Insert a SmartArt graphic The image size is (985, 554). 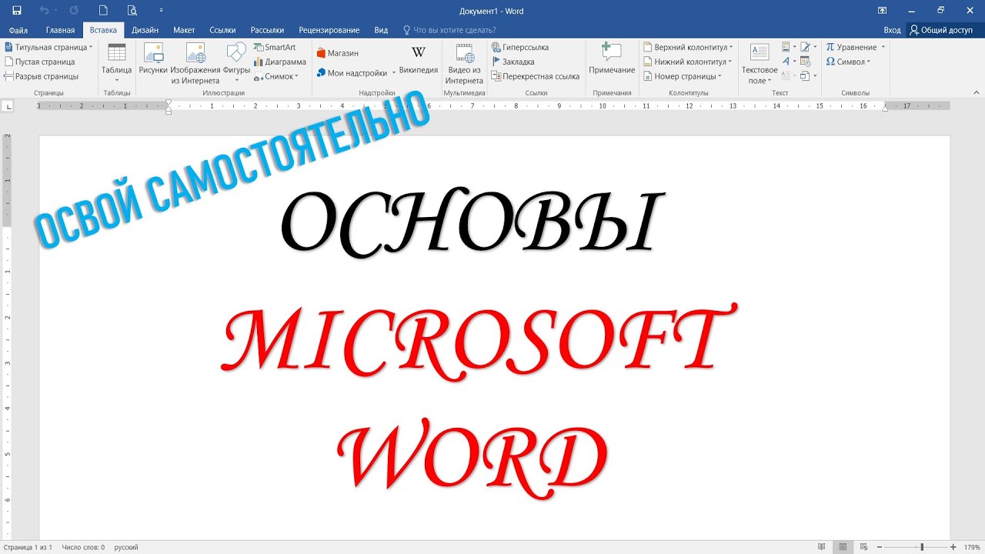275,47
